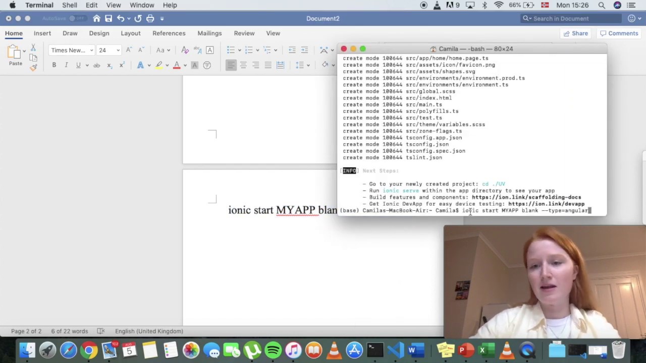The image size is (646, 363).
Task: Justify the paragraph text
Action: 268,65
